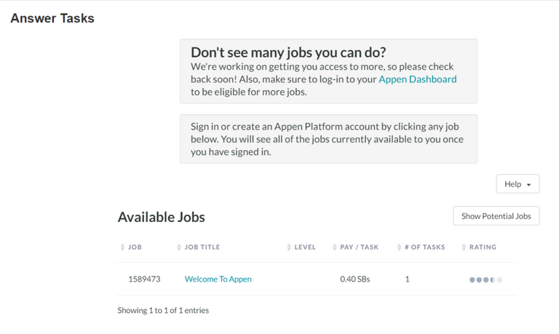Click the rating dots for Welcome To Appen
This screenshot has height=334, width=559.
pos(485,280)
